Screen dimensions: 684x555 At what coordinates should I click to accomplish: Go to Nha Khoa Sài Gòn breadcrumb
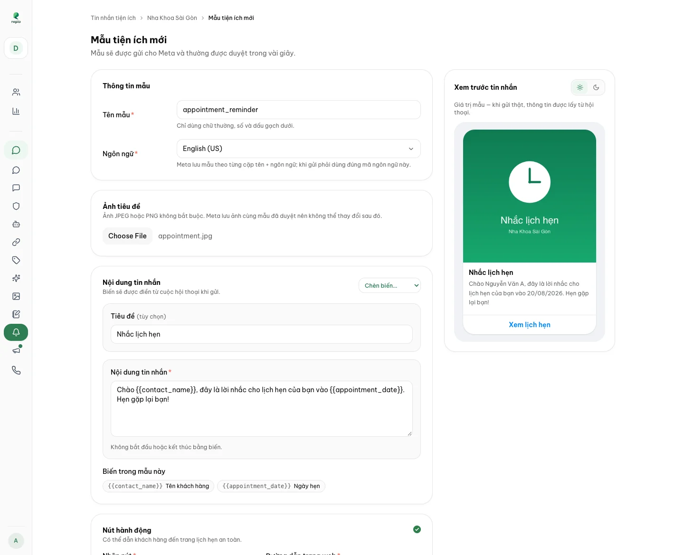click(x=172, y=18)
